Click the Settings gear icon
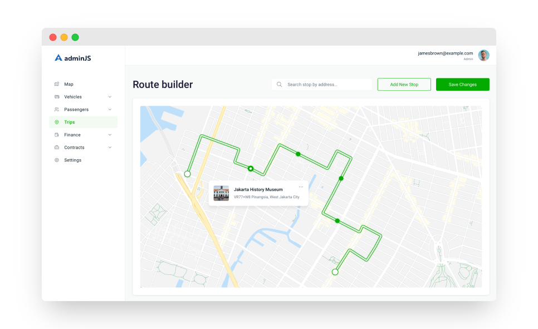 click(57, 160)
